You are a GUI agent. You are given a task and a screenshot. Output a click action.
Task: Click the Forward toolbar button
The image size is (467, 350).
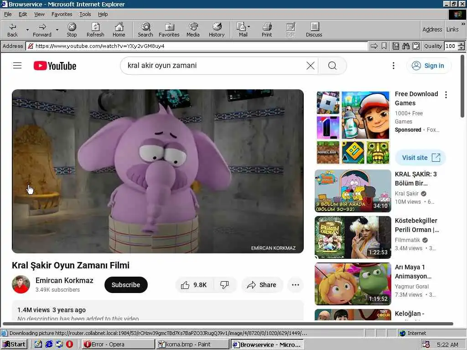(x=42, y=30)
